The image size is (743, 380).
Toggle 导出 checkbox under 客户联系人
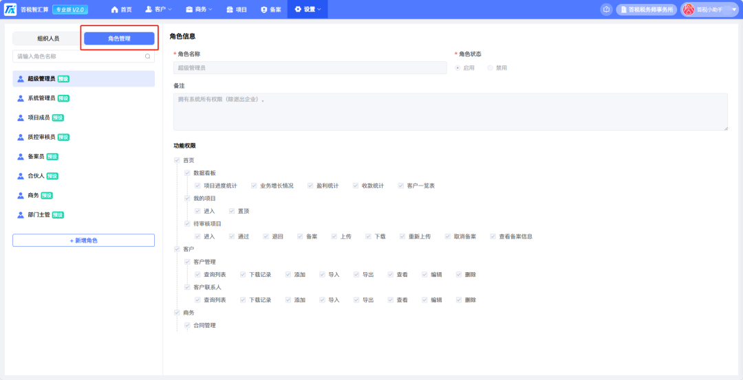[x=356, y=300]
